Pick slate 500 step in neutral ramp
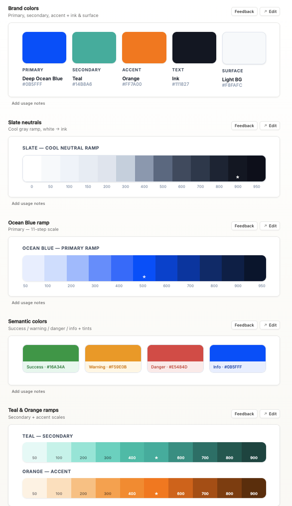Viewport: 292px width, 506px height. tap(163, 169)
